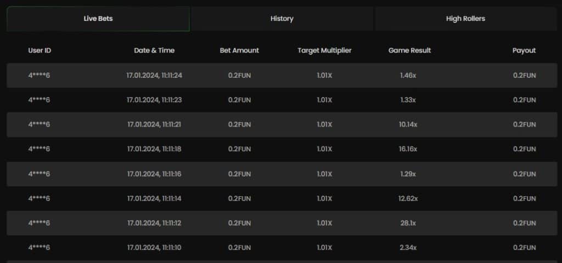The height and width of the screenshot is (263, 562).
Task: Click the Target Multiplier column header
Action: click(x=324, y=50)
